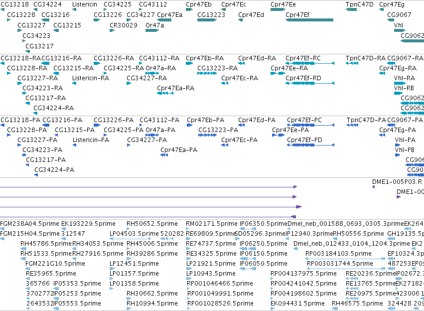The height and width of the screenshot is (311, 424).
Task: Click the Dmel_neb_001588_0693_0305.3prime EST label
Action: coord(346,224)
